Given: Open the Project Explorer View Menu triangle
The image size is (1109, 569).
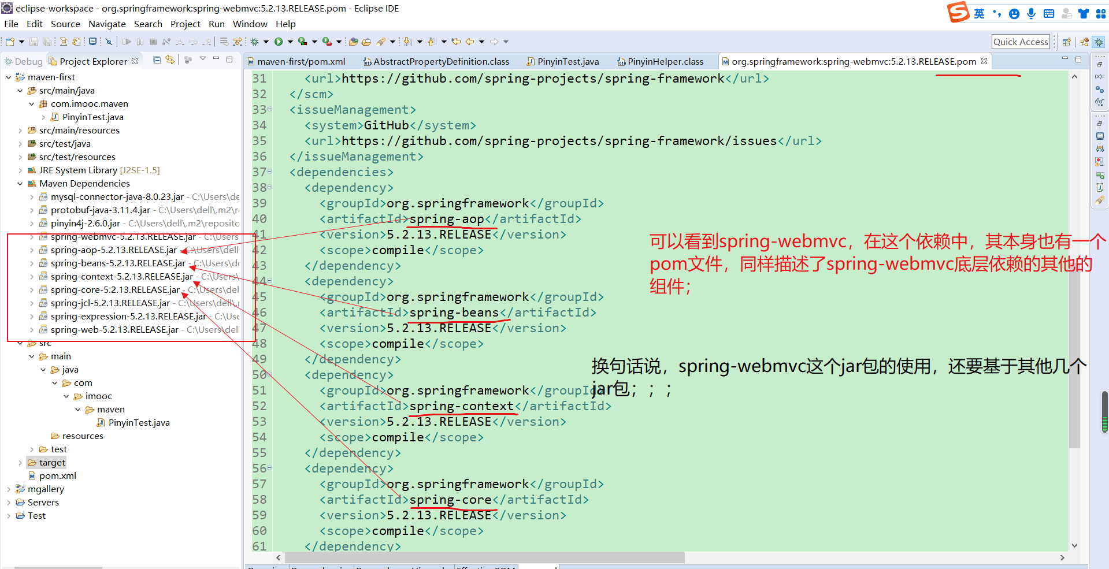Looking at the screenshot, I should tap(203, 59).
